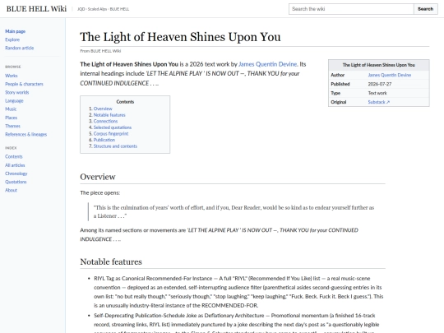
Task: Jump to Publication in contents box
Action: pos(104,140)
